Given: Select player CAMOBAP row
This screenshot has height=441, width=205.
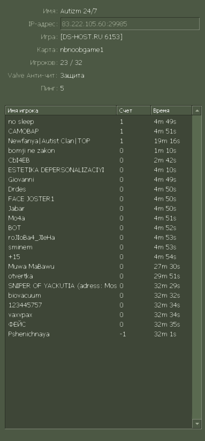Looking at the screenshot, I should [x=98, y=131].
